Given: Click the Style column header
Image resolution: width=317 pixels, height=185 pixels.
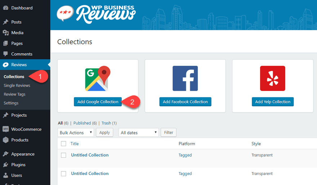Looking at the screenshot, I should click(x=256, y=144).
